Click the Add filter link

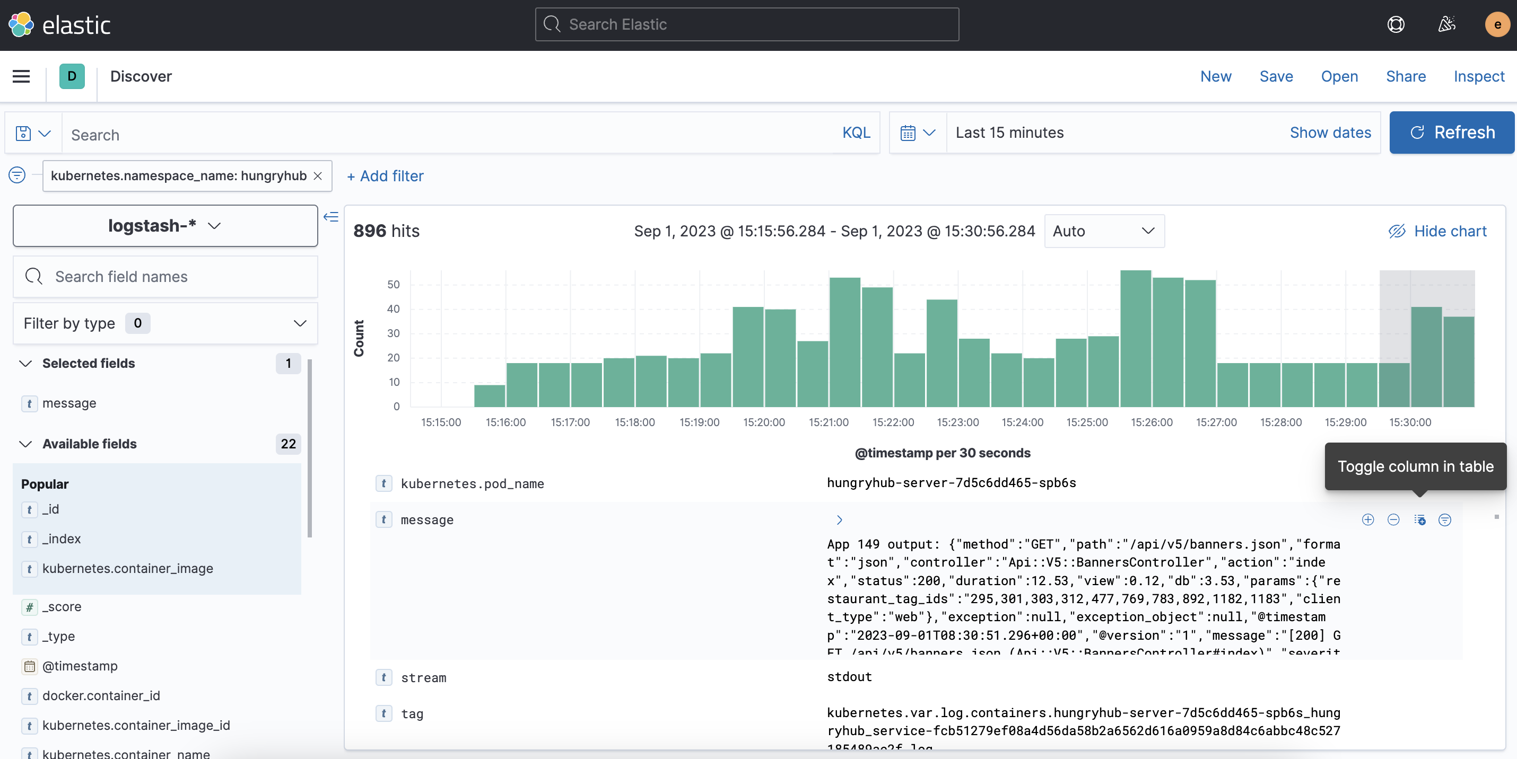(x=385, y=176)
